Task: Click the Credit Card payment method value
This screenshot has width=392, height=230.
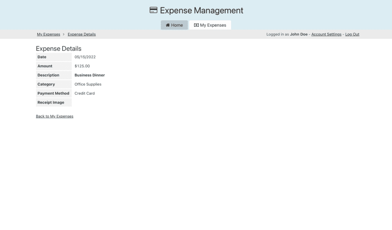Action: click(x=84, y=93)
